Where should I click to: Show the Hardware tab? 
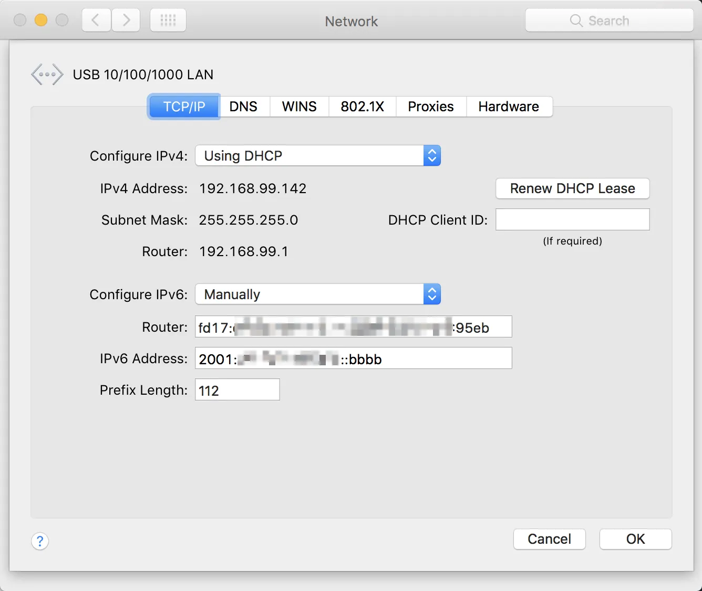pos(509,107)
